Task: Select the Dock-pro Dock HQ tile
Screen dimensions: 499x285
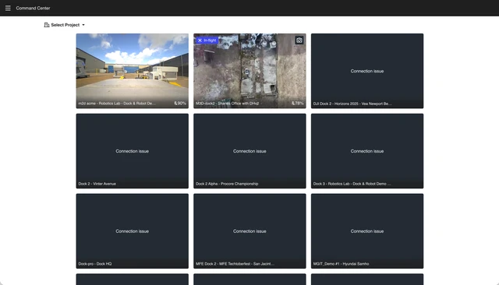Action: (x=132, y=231)
